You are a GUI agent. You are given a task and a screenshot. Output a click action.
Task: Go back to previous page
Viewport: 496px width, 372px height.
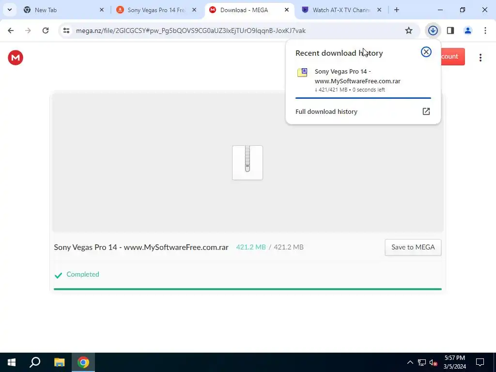point(11,31)
